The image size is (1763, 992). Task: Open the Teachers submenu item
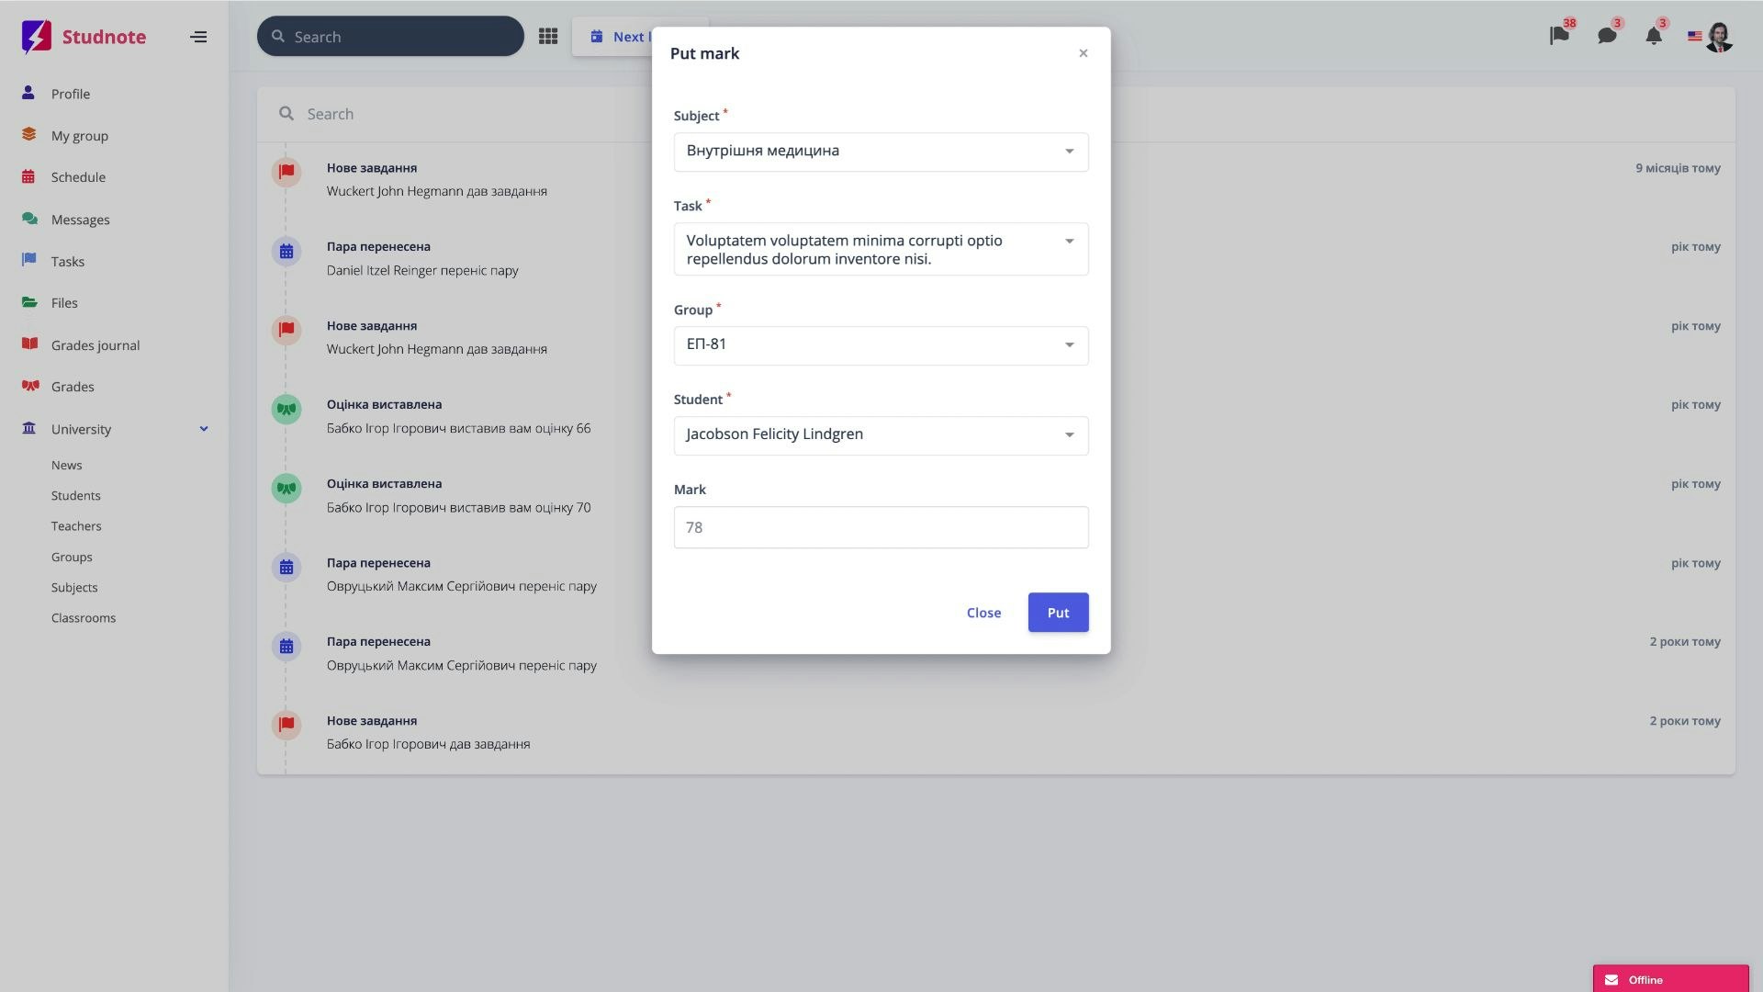point(76,526)
